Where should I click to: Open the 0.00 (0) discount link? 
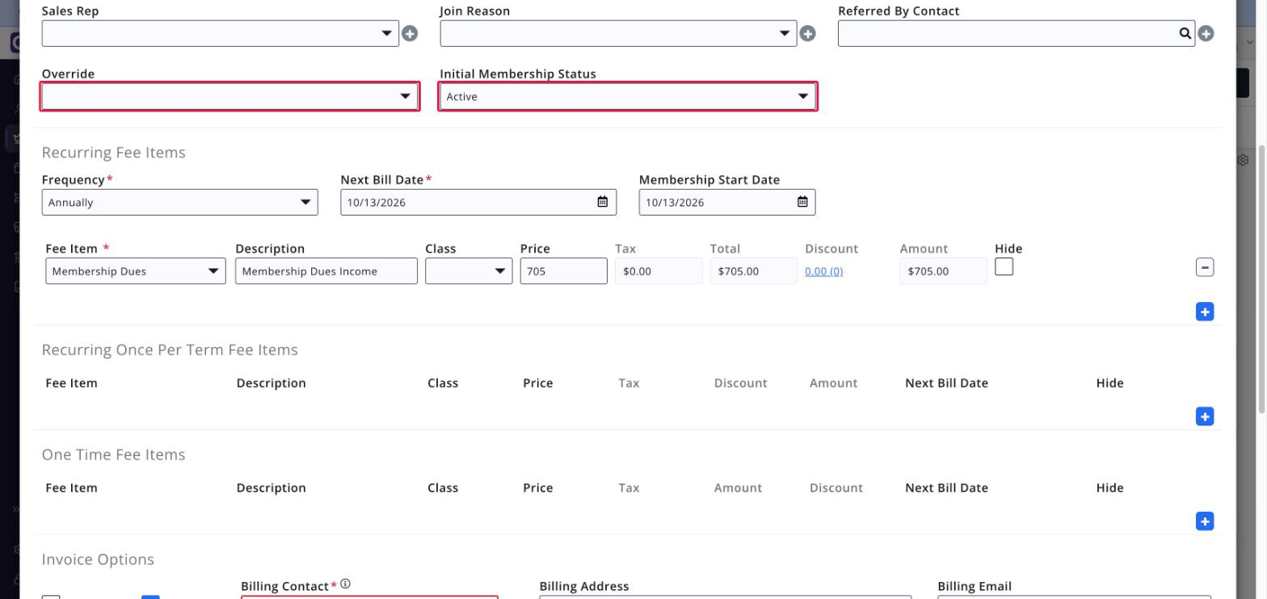823,271
